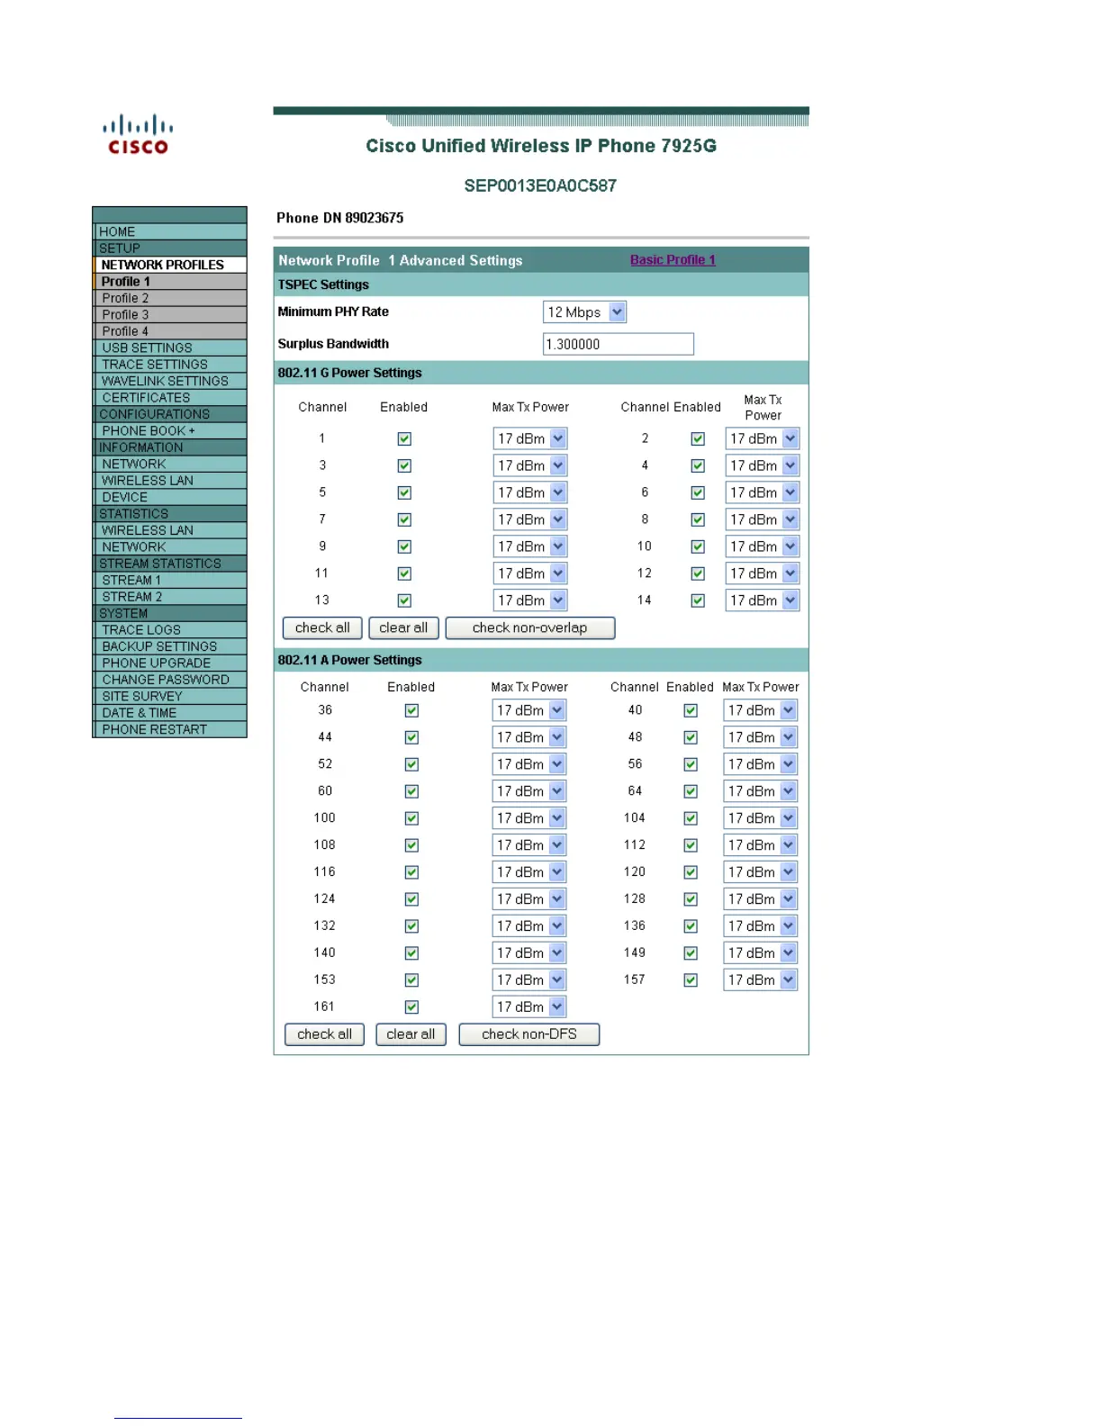Open BACKUP SETTINGS
Viewport: 1102px width, 1426px height.
pyautogui.click(x=170, y=646)
